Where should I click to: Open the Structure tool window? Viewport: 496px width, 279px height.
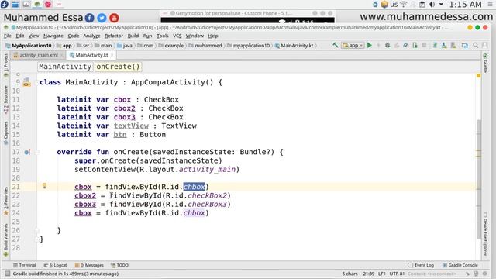click(x=5, y=100)
